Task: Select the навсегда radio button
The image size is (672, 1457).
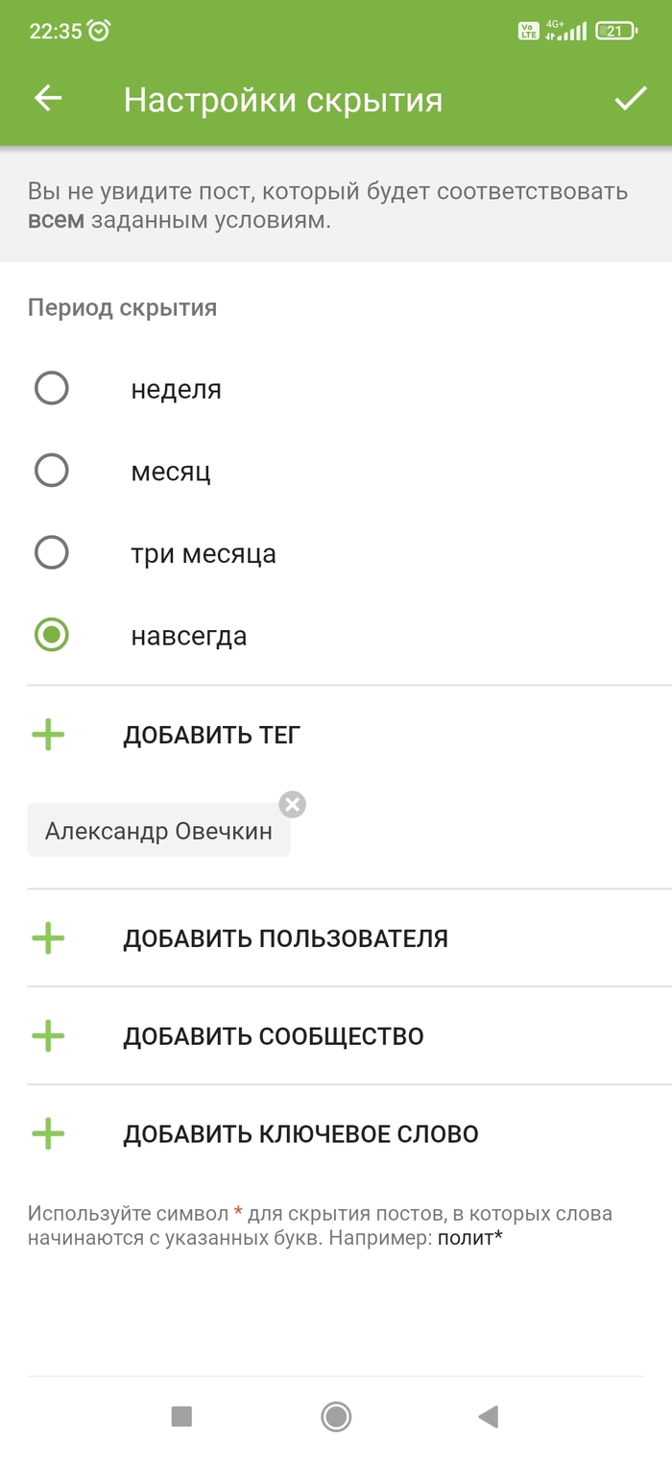Action: 52,635
